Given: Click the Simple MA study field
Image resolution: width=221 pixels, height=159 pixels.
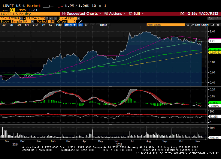Looking at the screenshot, I should 21,22.
